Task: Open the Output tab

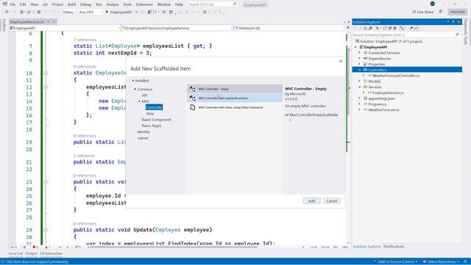Action: 31,253
